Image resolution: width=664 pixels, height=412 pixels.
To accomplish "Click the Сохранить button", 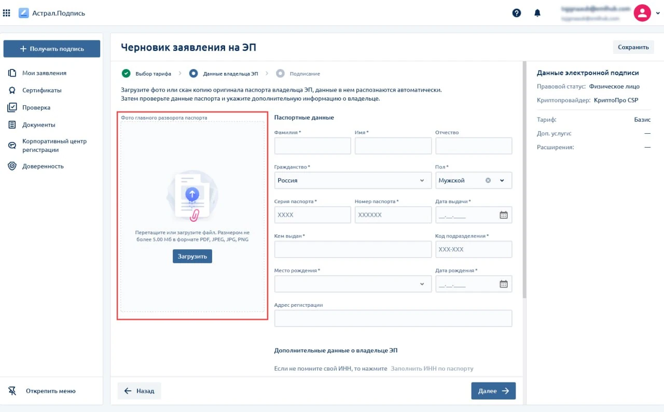I will (x=633, y=47).
